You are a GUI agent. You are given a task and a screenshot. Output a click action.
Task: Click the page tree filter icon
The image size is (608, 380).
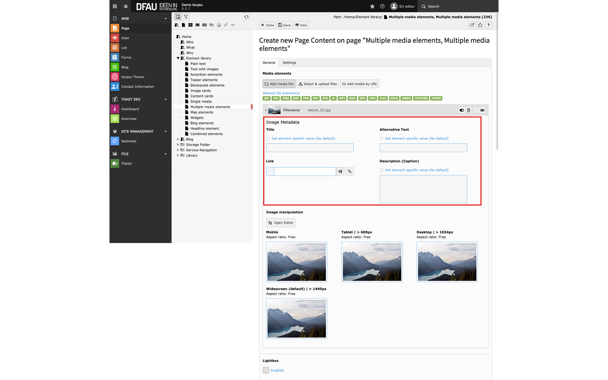coord(186,17)
